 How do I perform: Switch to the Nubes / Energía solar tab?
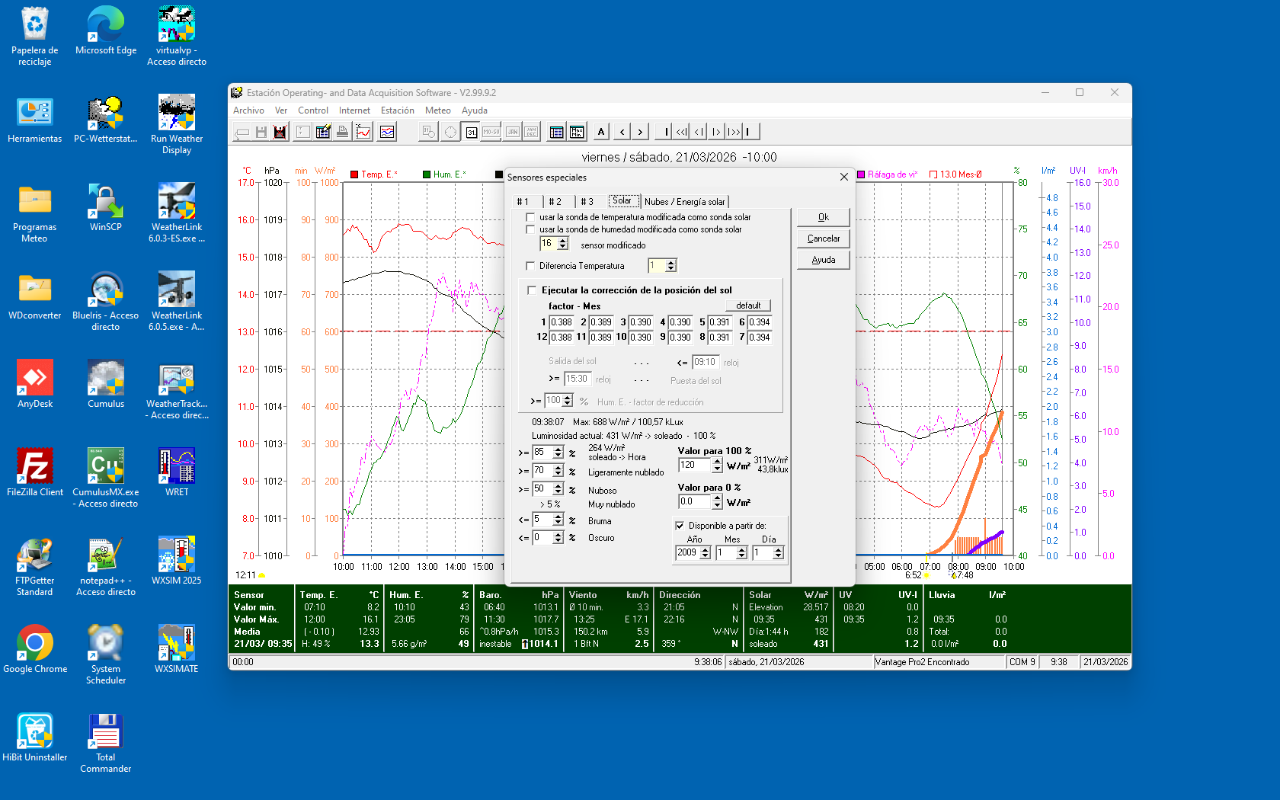[x=684, y=202]
